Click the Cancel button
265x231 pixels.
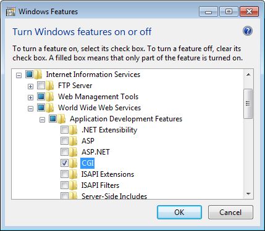coord(230,213)
